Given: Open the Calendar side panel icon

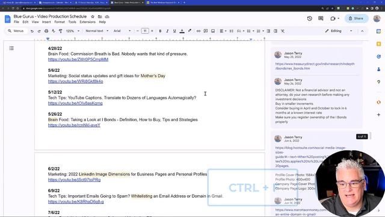Looking at the screenshot, I should [x=378, y=31].
